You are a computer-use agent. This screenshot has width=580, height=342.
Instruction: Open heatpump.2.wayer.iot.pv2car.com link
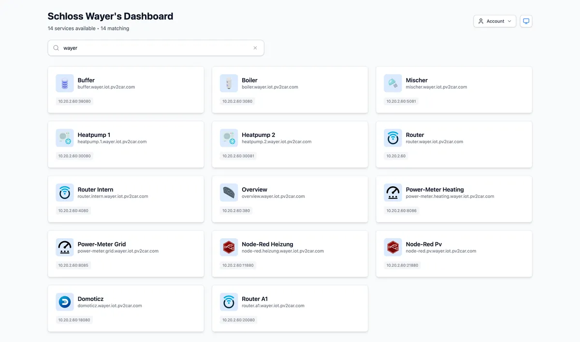point(276,142)
